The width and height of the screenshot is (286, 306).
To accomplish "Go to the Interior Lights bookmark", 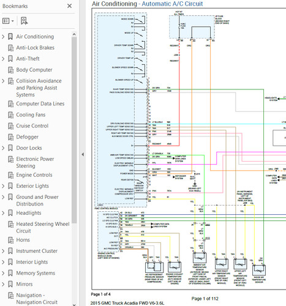I will (x=32, y=262).
